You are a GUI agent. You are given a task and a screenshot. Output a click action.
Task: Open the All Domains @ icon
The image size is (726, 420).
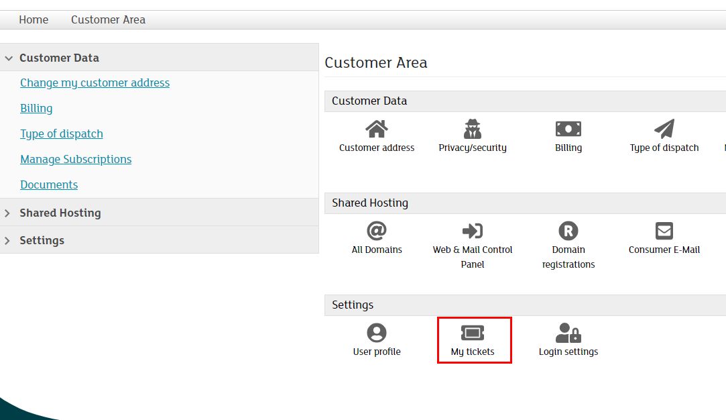[377, 231]
